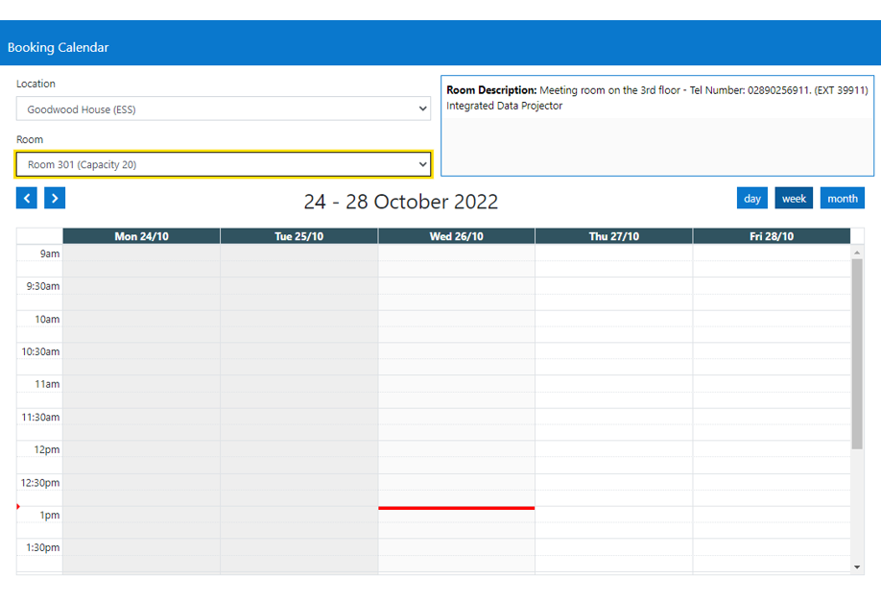Click the calendar scrollbar down arrow
The height and width of the screenshot is (603, 881).
[x=857, y=567]
